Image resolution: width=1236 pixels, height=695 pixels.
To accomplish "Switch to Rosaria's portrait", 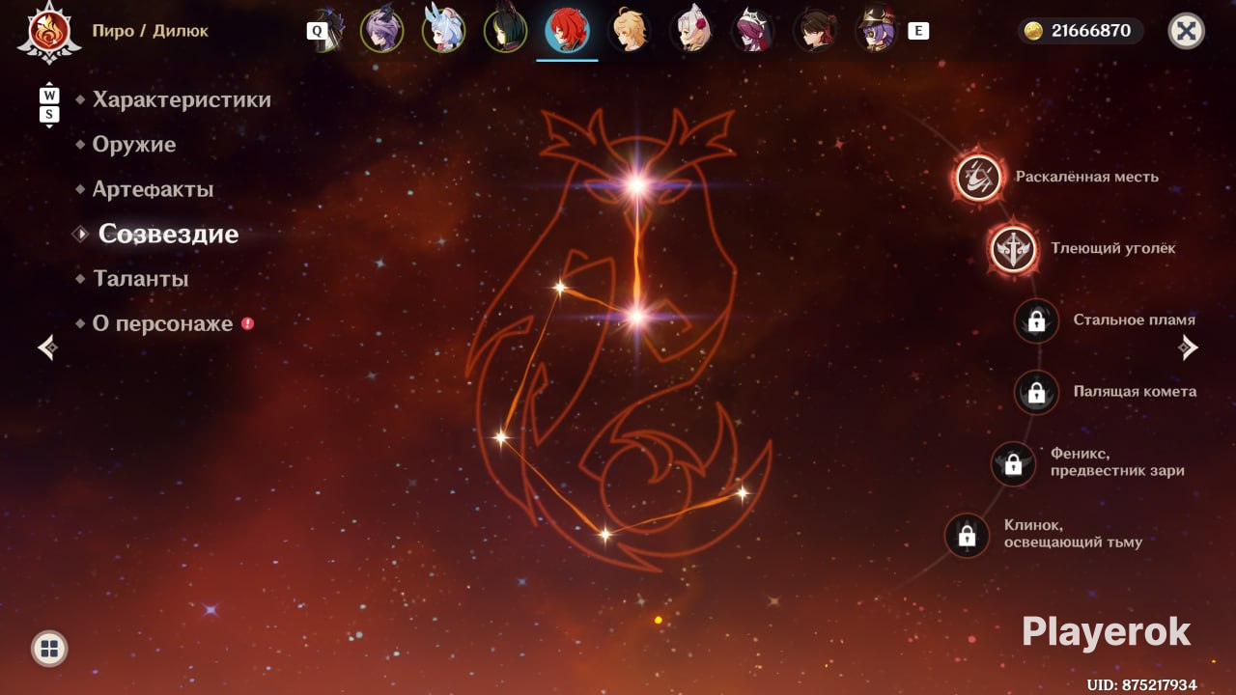I will pyautogui.click(x=753, y=31).
